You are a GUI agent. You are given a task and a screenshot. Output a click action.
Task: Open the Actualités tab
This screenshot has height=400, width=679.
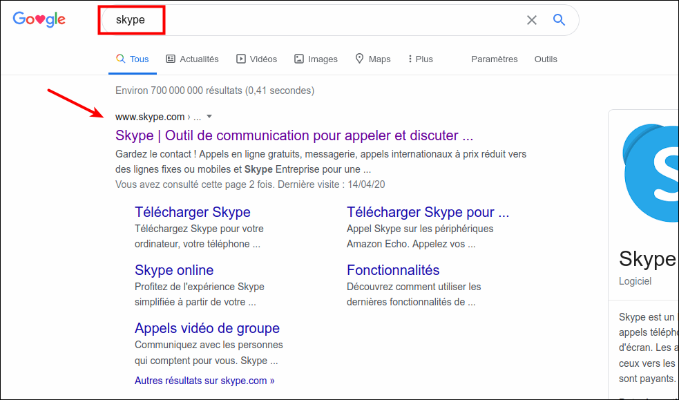(x=192, y=59)
